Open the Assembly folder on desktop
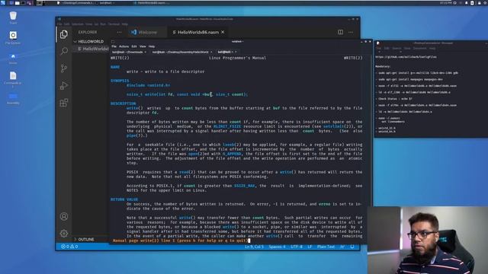Image resolution: width=488 pixels, height=274 pixels. tap(13, 98)
